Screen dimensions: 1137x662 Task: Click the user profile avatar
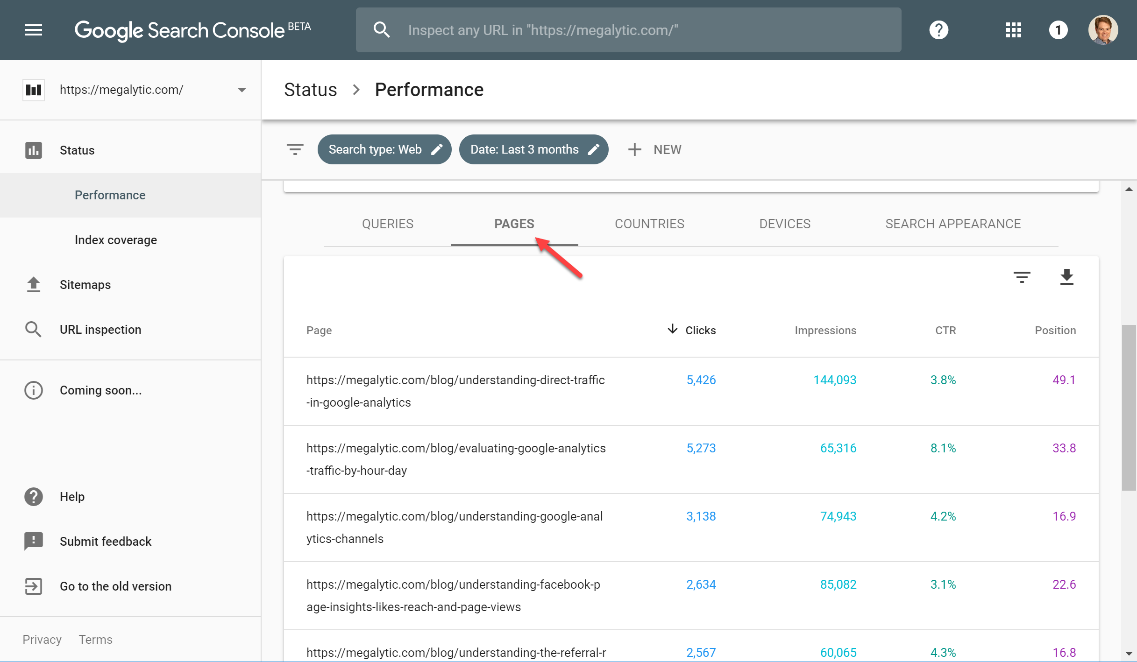(1103, 30)
